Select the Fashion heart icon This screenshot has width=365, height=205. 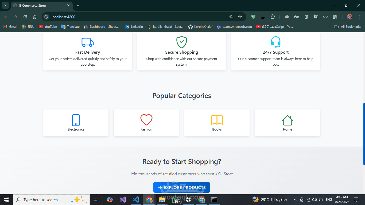146,120
